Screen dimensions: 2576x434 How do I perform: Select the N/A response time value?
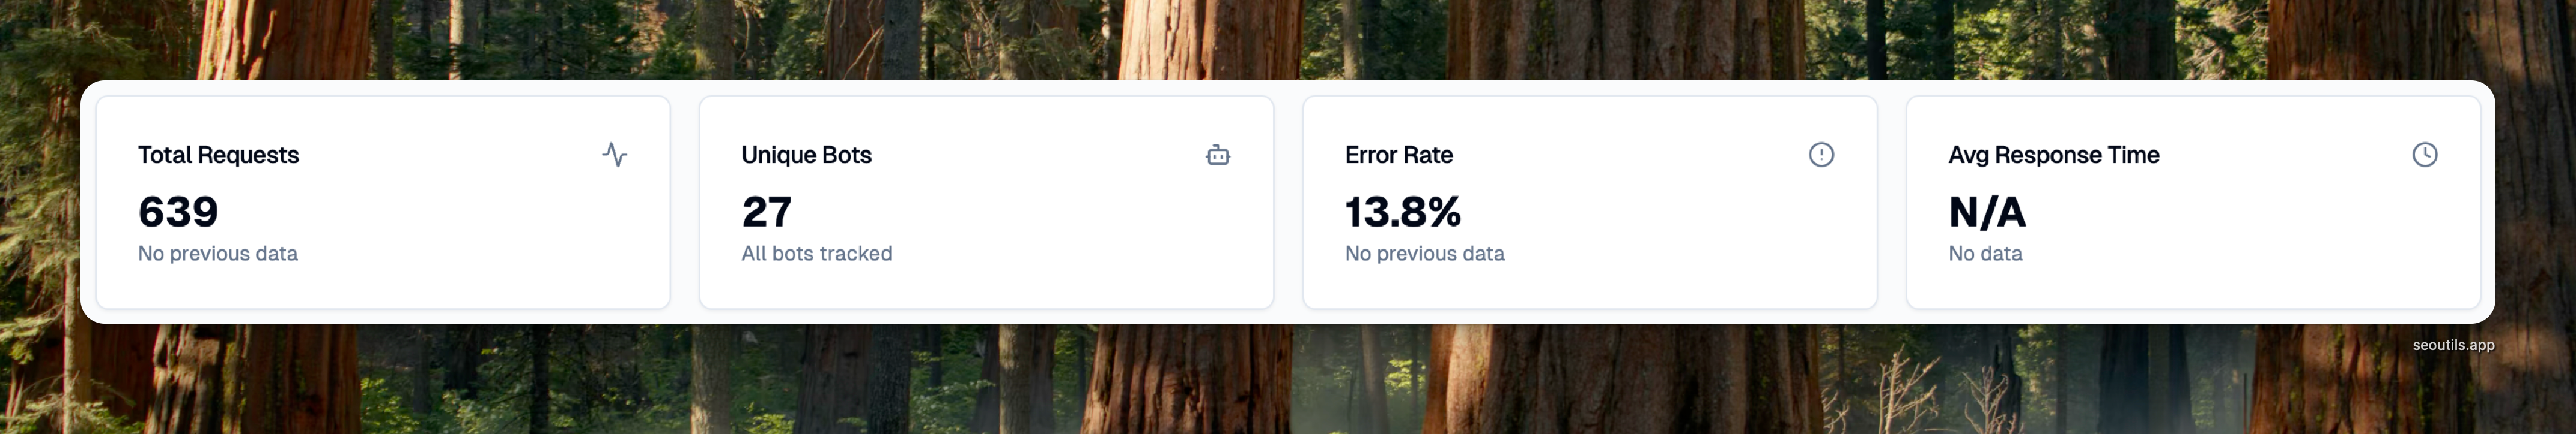[x=1986, y=212]
